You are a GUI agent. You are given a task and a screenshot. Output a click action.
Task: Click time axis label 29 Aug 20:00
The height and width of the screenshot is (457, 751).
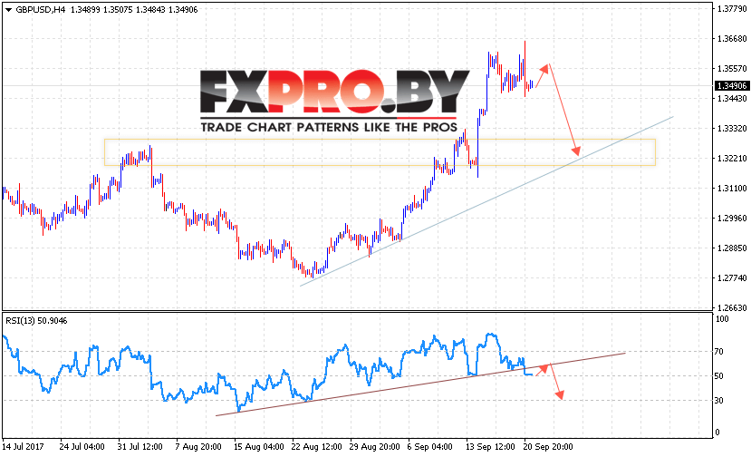point(374,447)
